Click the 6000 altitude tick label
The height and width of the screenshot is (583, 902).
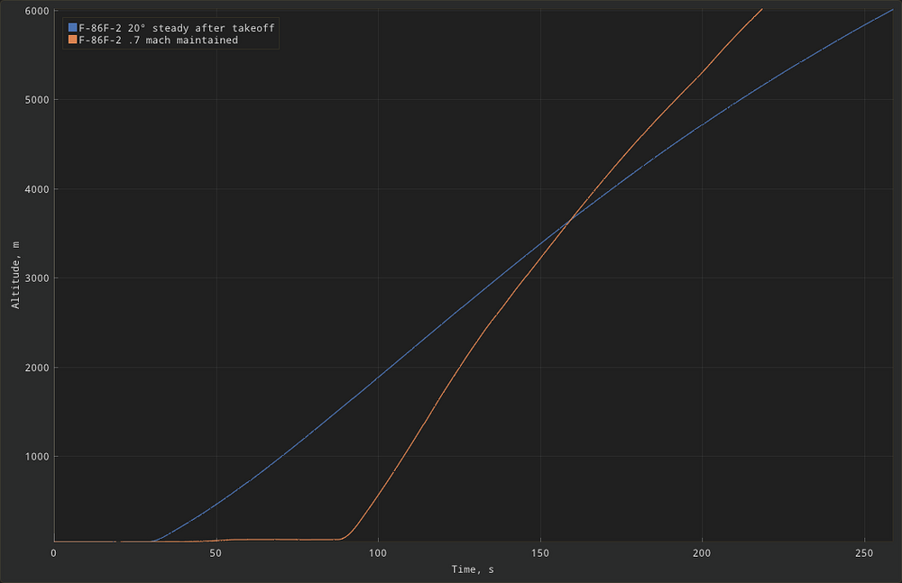point(37,11)
